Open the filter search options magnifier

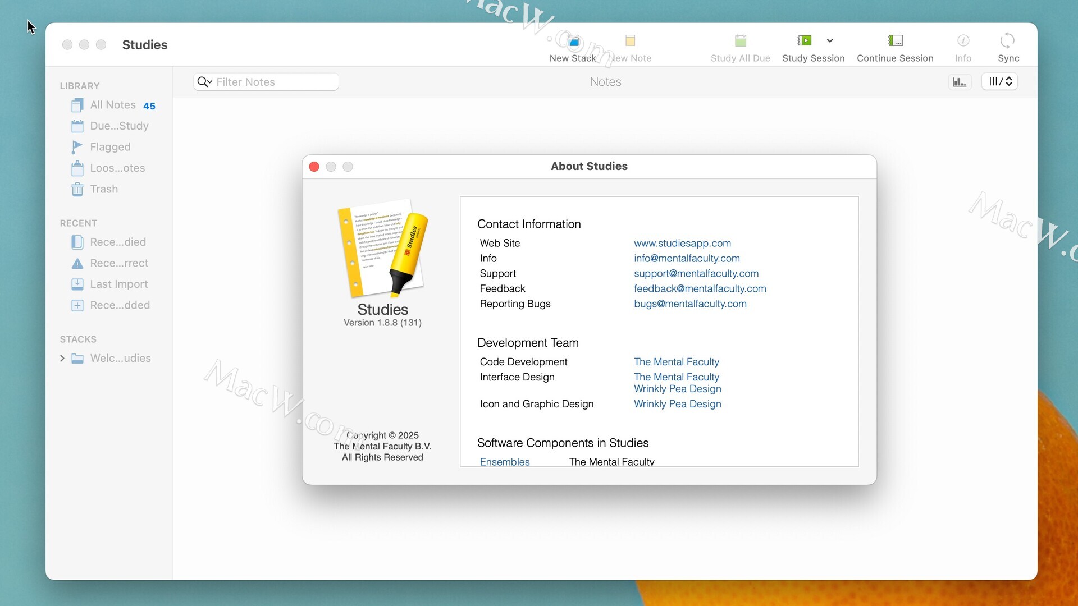pyautogui.click(x=204, y=82)
